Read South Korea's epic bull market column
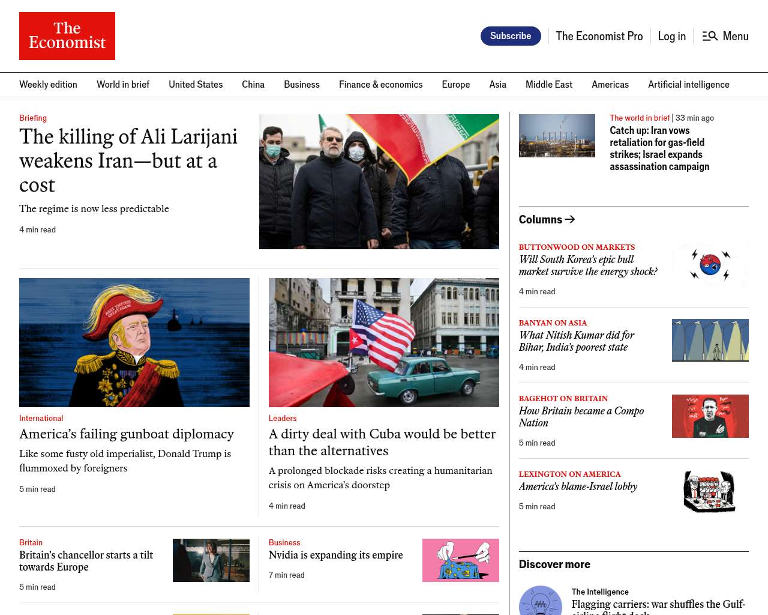This screenshot has width=768, height=615. point(588,265)
